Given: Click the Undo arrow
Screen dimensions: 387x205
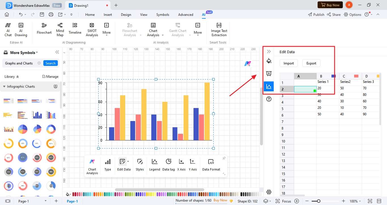Looking at the screenshot, I should pos(21,14).
